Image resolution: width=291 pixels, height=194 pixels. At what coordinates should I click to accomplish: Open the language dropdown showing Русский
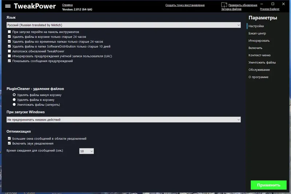coord(124,25)
